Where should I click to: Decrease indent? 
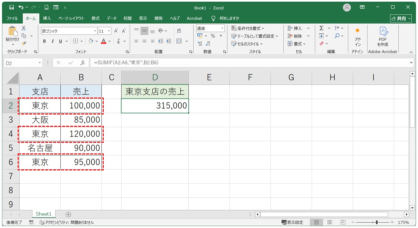pos(161,41)
